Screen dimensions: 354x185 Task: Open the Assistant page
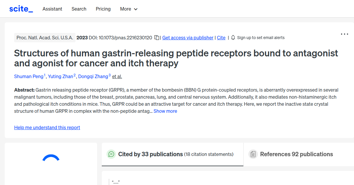coord(52,9)
